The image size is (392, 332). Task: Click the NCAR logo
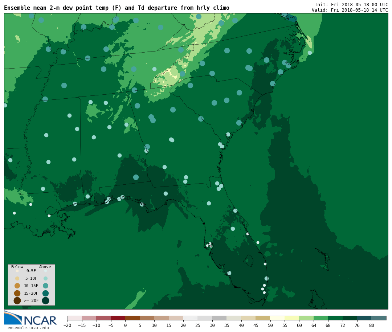pyautogui.click(x=30, y=318)
